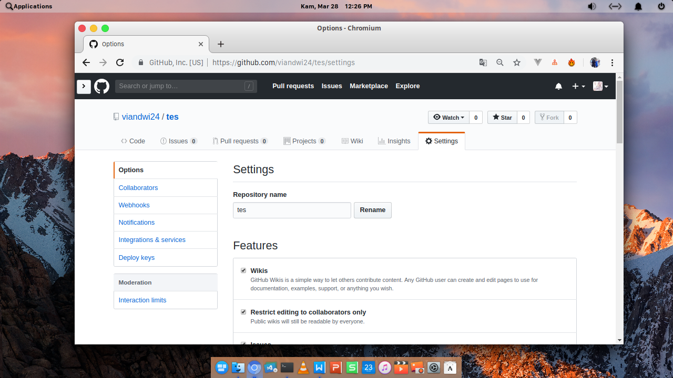
Task: Open Deploy keys settings
Action: pyautogui.click(x=166, y=258)
